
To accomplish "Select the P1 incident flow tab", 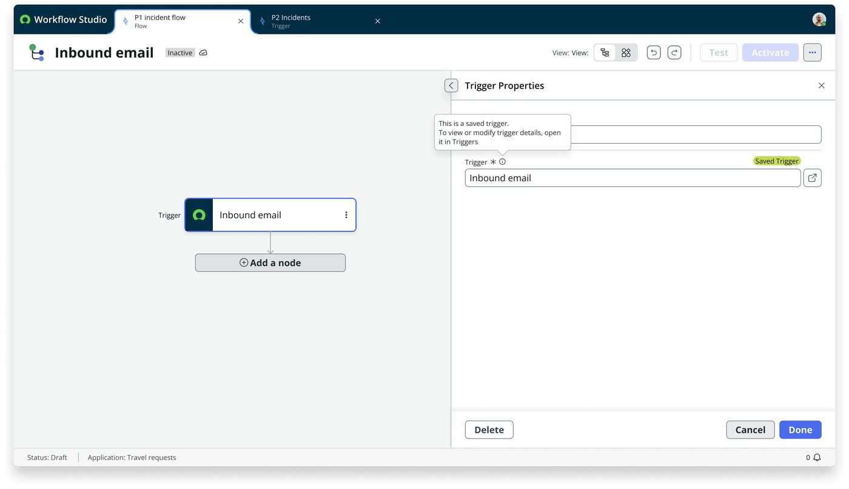I will coord(182,21).
